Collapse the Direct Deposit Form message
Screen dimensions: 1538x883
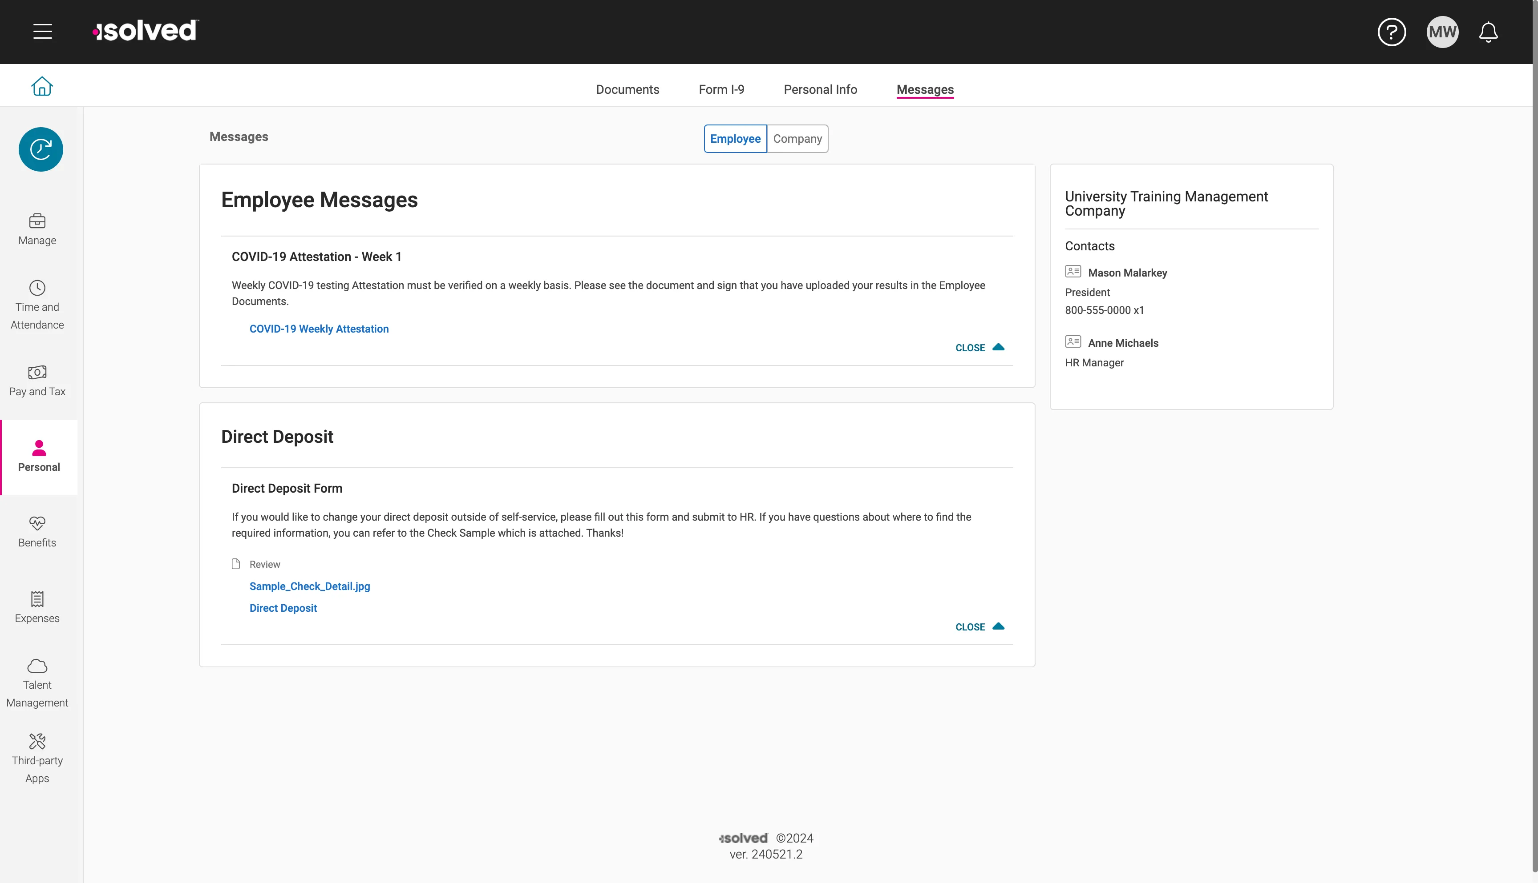pos(979,626)
